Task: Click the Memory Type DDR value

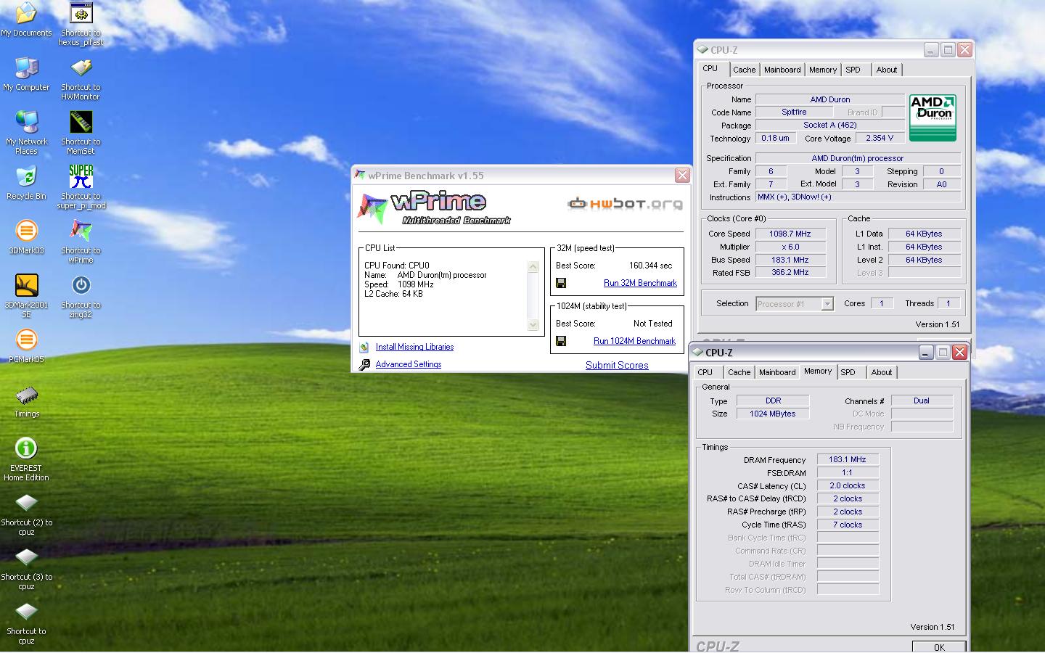Action: (773, 401)
